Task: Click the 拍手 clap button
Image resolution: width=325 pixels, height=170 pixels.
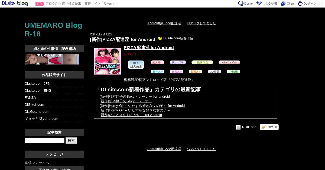Action: (269, 127)
